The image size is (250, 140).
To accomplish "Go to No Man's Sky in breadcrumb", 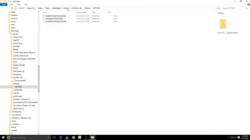I will (x=77, y=8).
